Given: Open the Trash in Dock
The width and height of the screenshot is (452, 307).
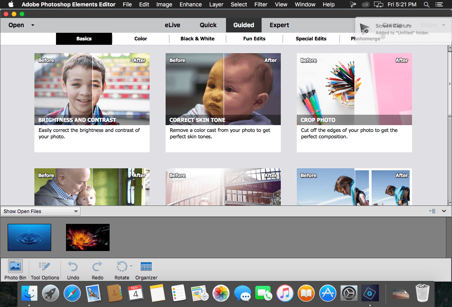Looking at the screenshot, I should tap(422, 293).
